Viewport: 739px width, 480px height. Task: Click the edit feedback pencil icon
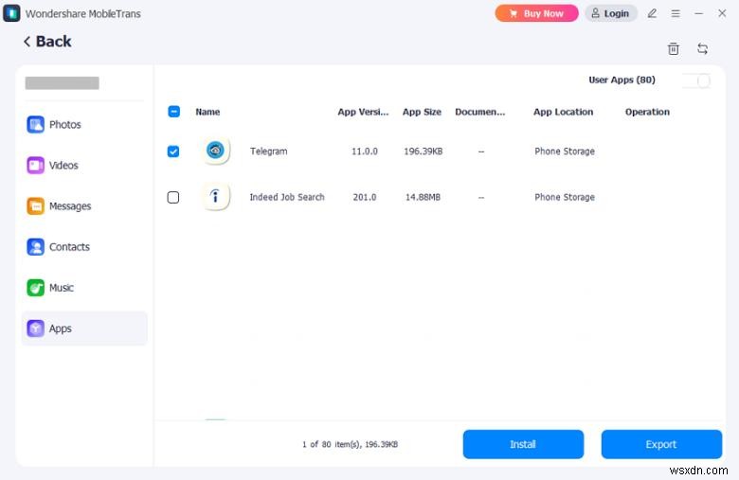[652, 13]
